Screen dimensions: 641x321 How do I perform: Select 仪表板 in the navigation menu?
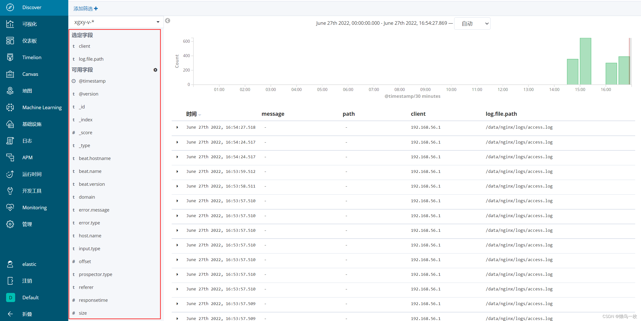pyautogui.click(x=29, y=41)
